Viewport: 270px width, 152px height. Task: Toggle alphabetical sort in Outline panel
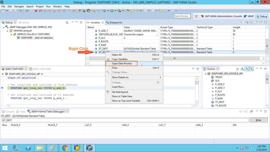click(x=242, y=69)
